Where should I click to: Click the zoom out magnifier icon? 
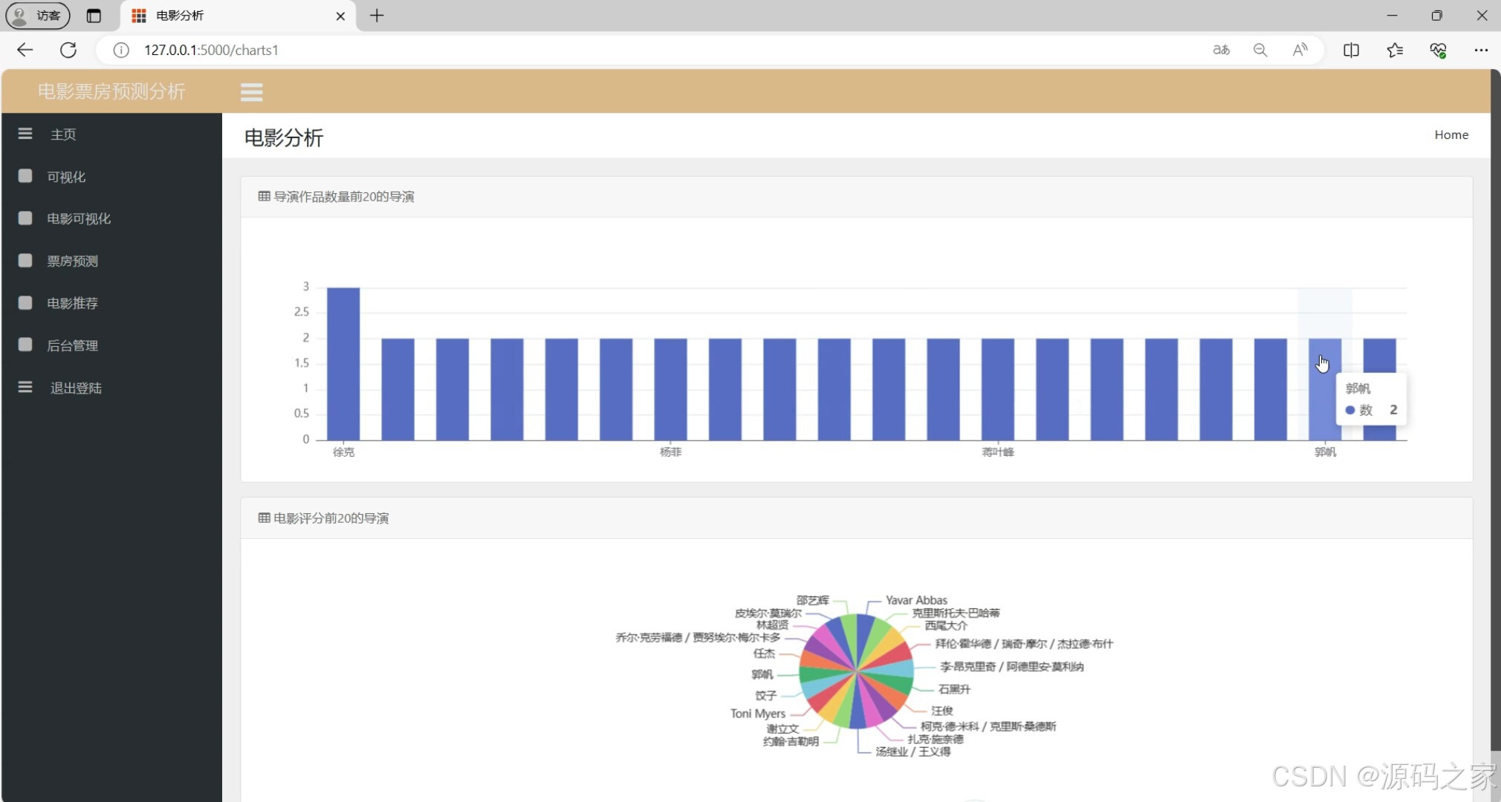tap(1260, 50)
